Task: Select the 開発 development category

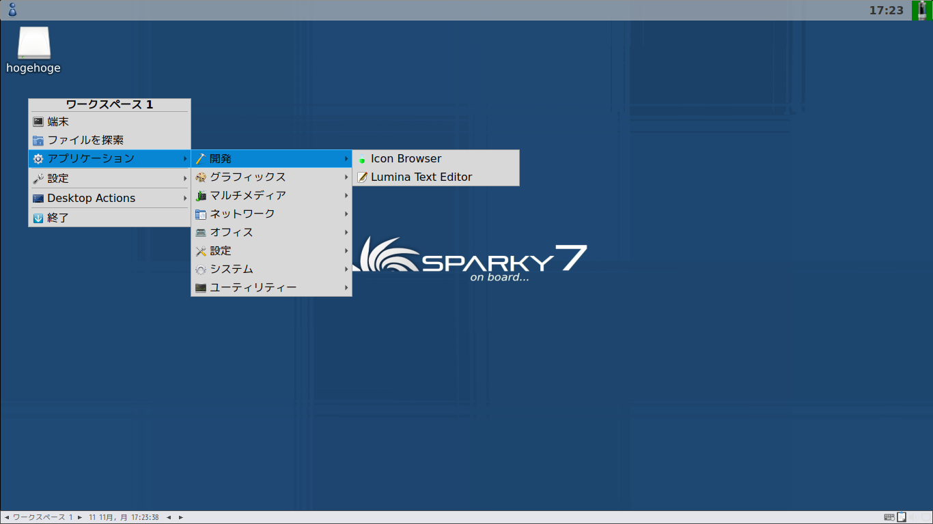Action: (x=271, y=158)
